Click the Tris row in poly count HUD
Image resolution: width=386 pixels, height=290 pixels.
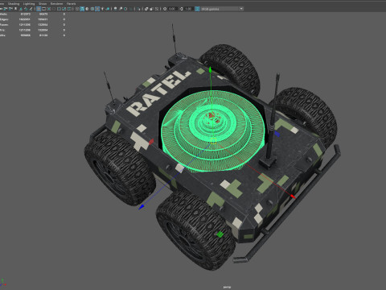coord(32,30)
